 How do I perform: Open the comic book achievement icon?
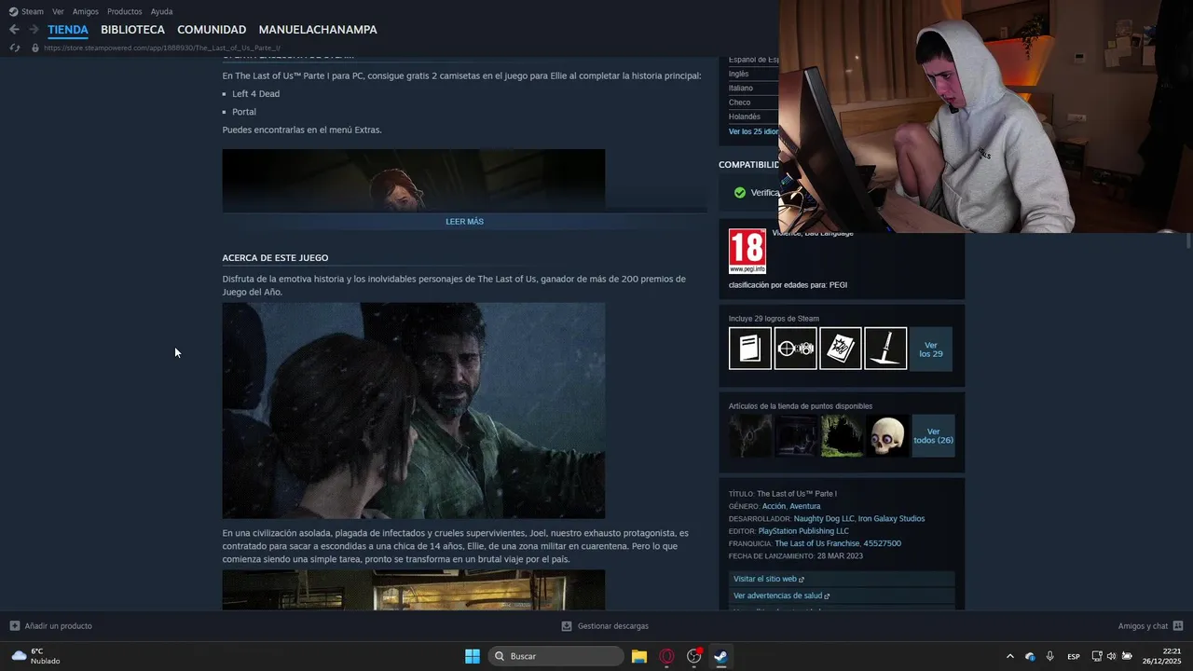841,349
